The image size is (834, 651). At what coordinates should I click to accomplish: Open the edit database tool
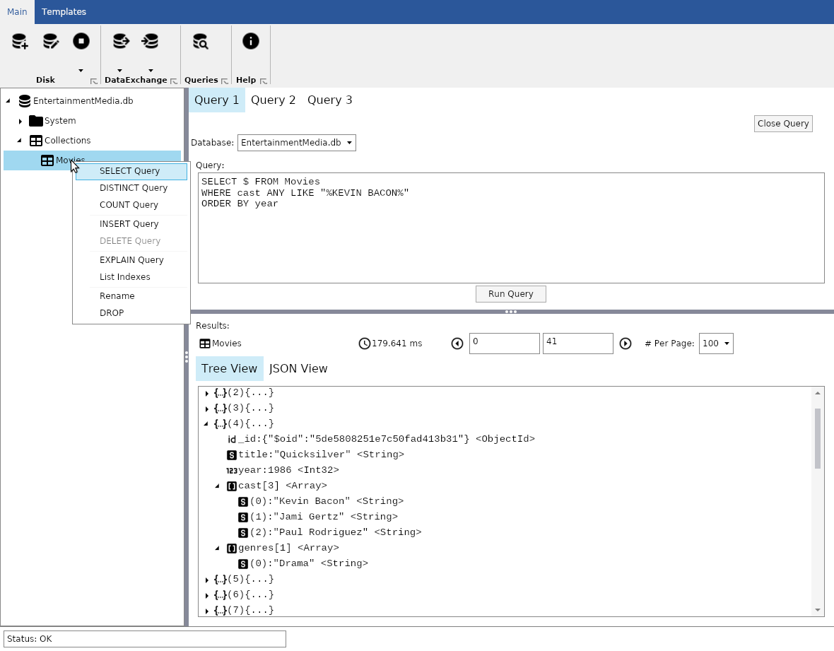coord(50,41)
